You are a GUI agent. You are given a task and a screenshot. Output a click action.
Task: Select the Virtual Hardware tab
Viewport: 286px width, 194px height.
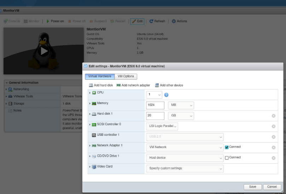point(99,77)
